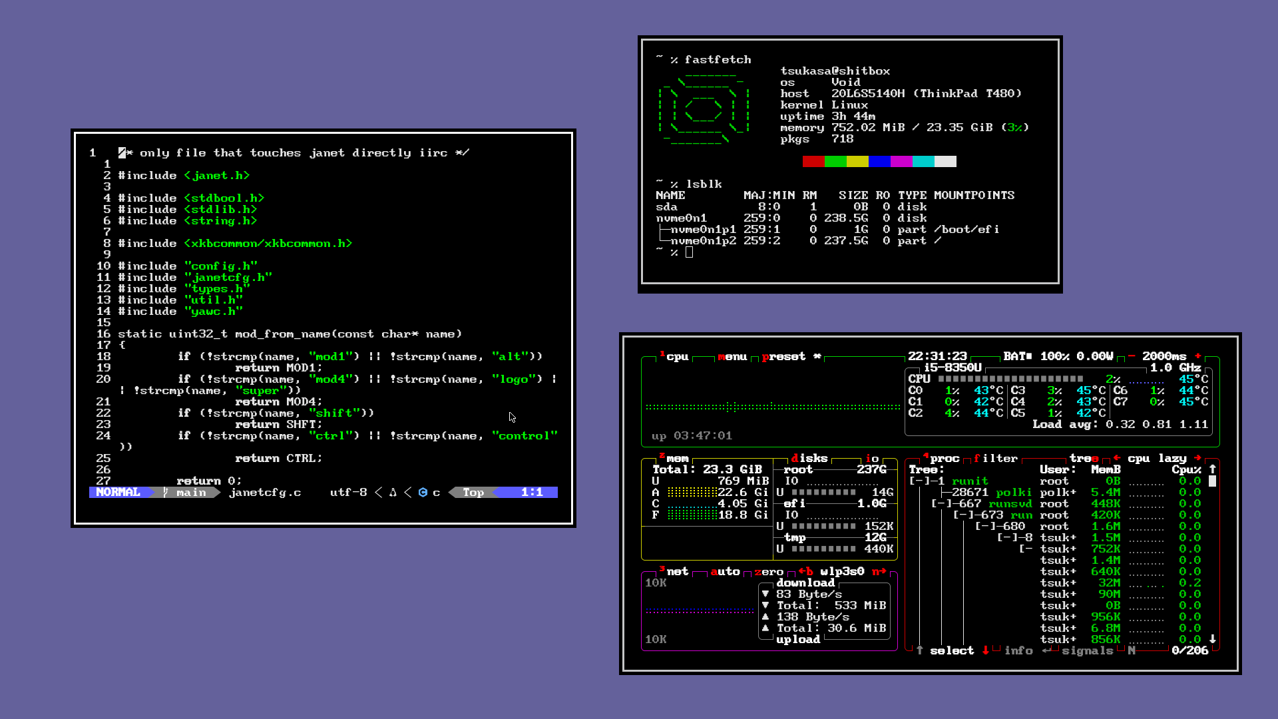
Task: Click select down arrow at proc bottom
Action: point(985,650)
